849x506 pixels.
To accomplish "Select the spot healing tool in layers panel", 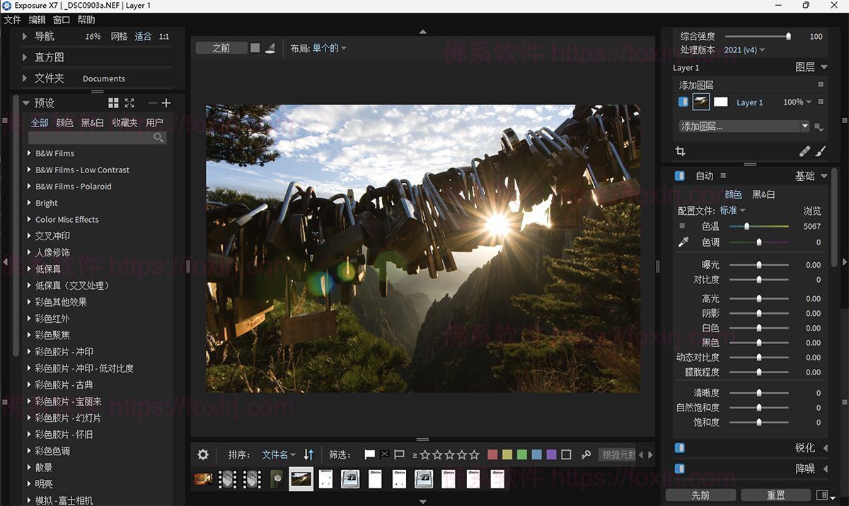I will pos(804,151).
